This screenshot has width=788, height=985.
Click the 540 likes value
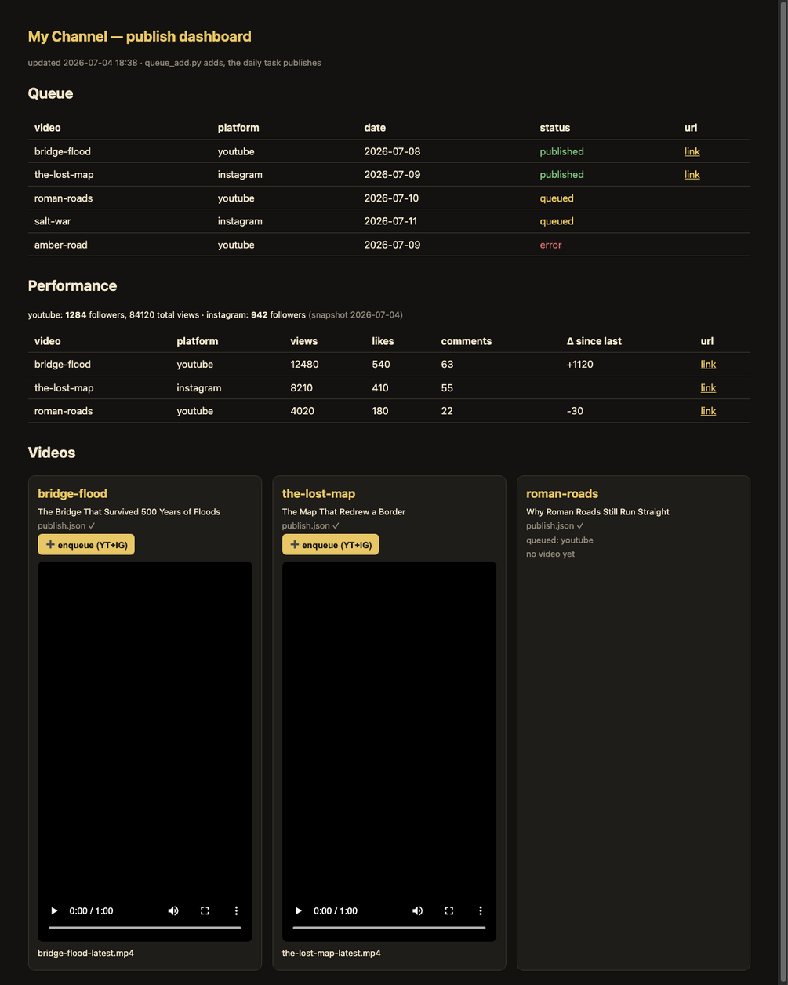381,364
